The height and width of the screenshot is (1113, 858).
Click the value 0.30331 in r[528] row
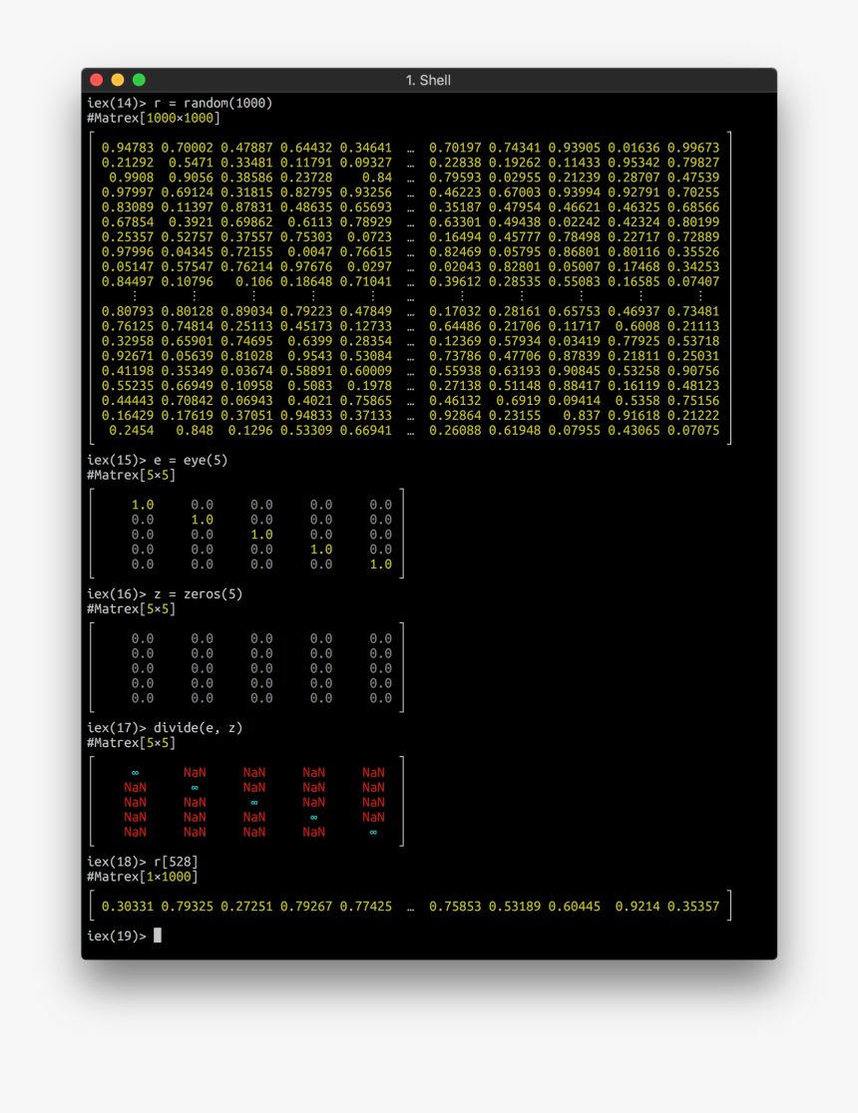[x=127, y=907]
